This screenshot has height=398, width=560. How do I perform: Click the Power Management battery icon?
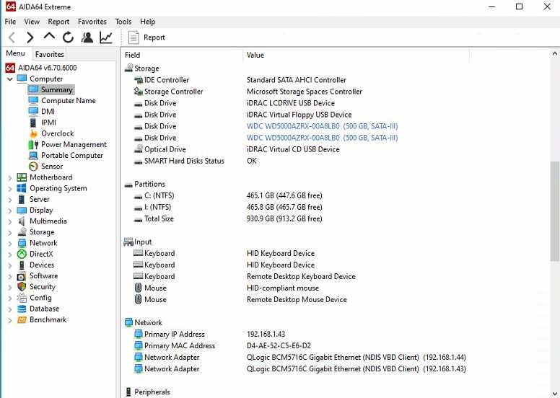(33, 145)
